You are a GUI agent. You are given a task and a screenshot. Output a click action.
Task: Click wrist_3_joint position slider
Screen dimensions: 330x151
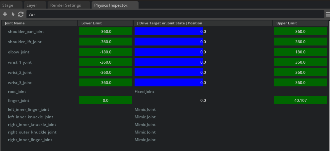click(169, 83)
